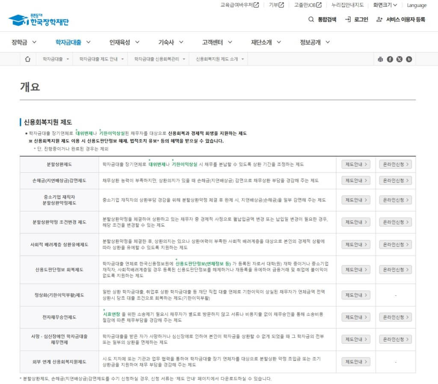Expand the 학자금대출 breadcrumb dropdown
This screenshot has width=438, height=384.
click(x=55, y=59)
